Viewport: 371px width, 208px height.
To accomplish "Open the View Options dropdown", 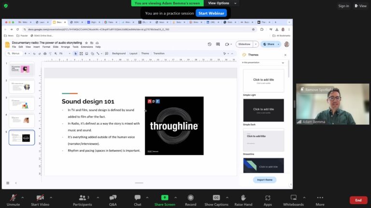I will pos(222,3).
